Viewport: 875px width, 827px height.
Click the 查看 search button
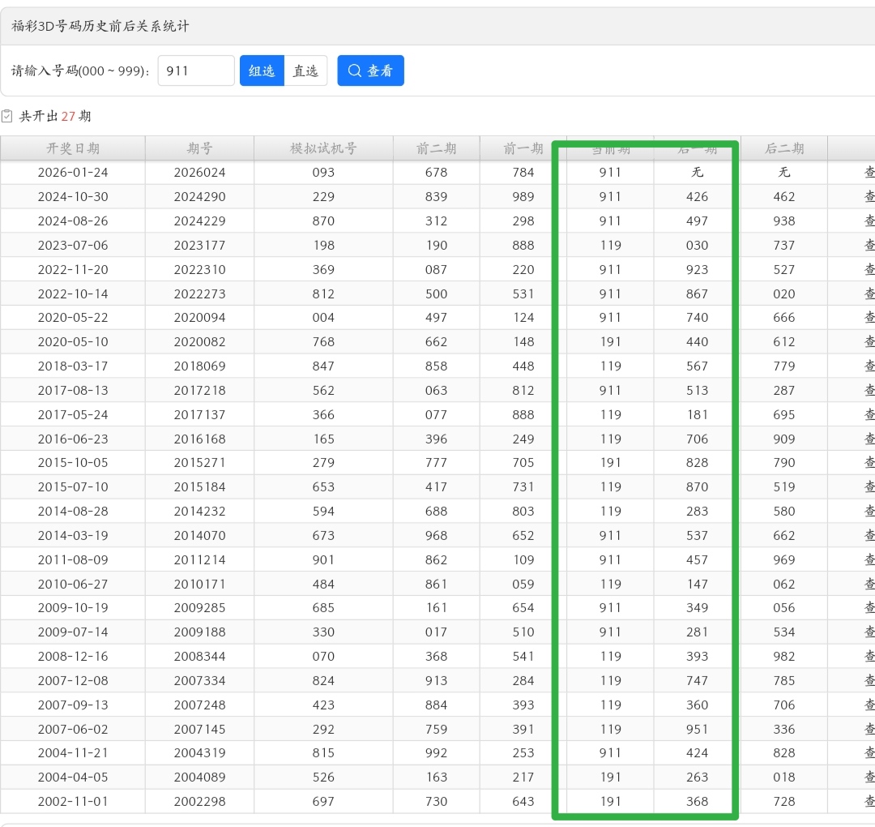click(x=370, y=71)
